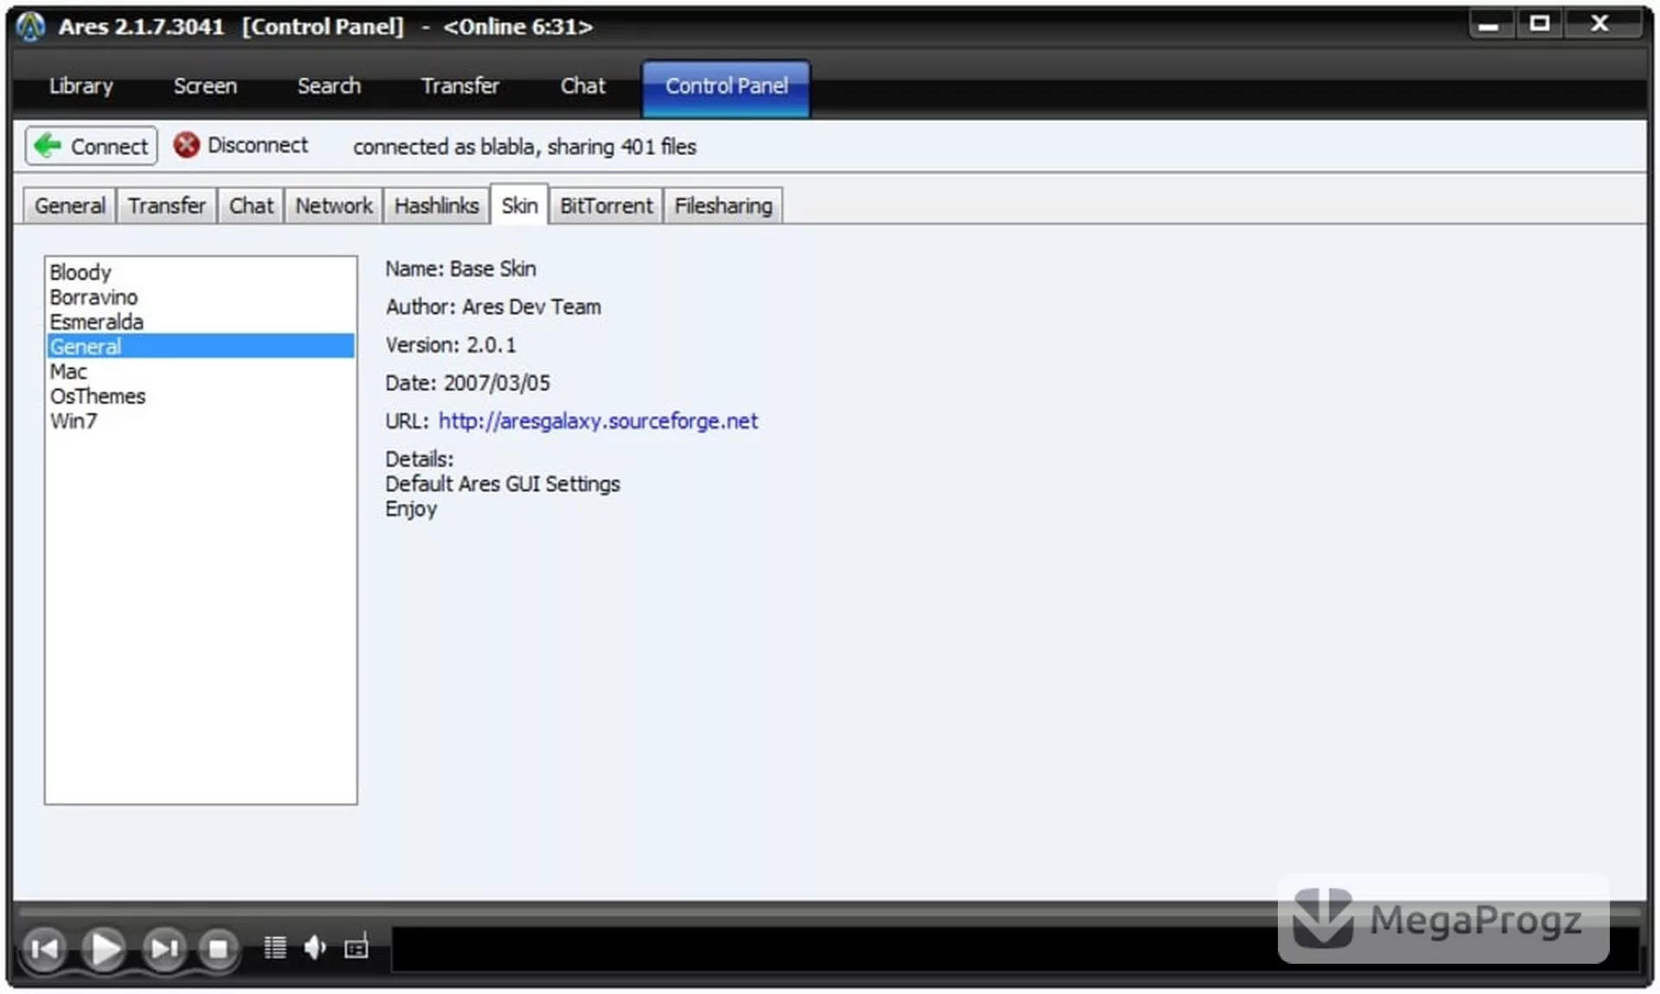Screen dimensions: 1660x994
Task: Open the BitTorrent settings tab
Action: coord(606,206)
